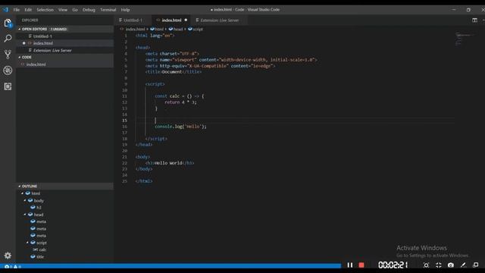Click the EXPLORER panel title
Viewport: 485px width, 273px height.
click(30, 20)
